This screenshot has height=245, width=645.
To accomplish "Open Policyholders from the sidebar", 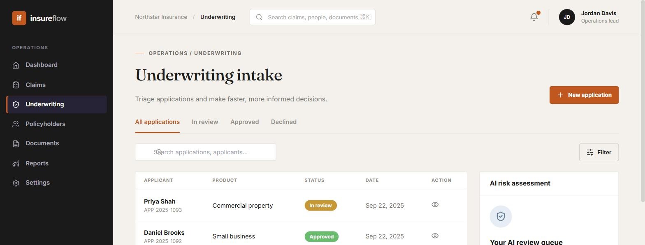I will [x=56, y=124].
